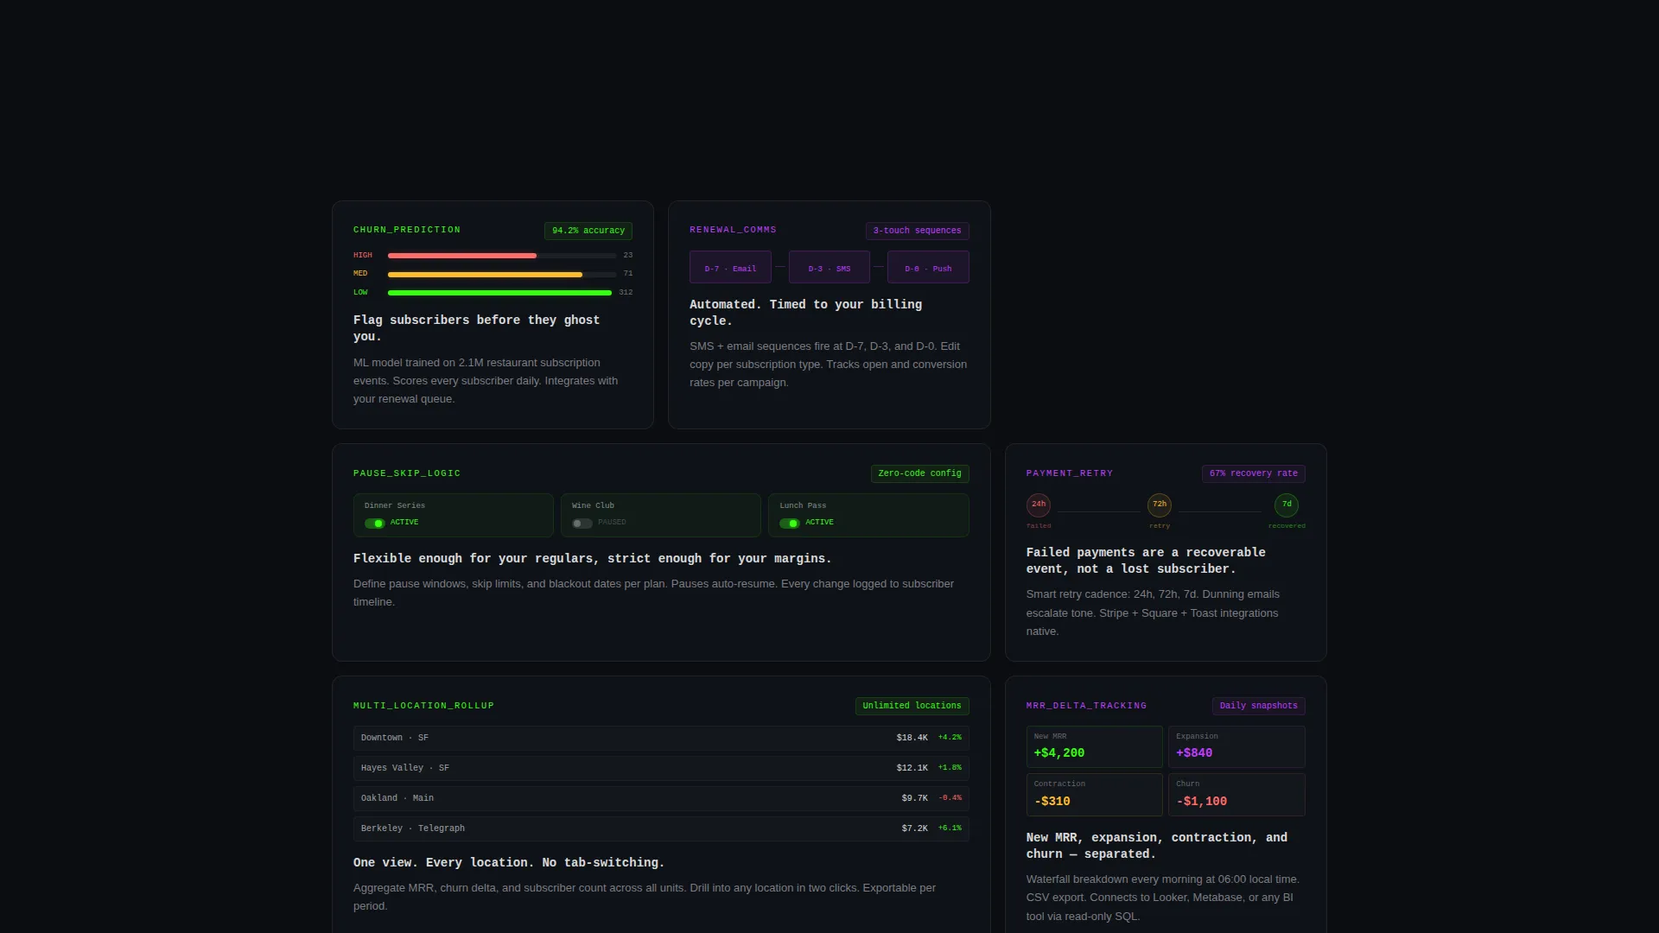The height and width of the screenshot is (933, 1659).
Task: Click the Expansion +$840 tile
Action: (x=1236, y=746)
